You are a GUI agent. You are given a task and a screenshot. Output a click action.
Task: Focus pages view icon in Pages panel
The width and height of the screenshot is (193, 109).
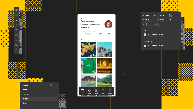click(x=51, y=85)
